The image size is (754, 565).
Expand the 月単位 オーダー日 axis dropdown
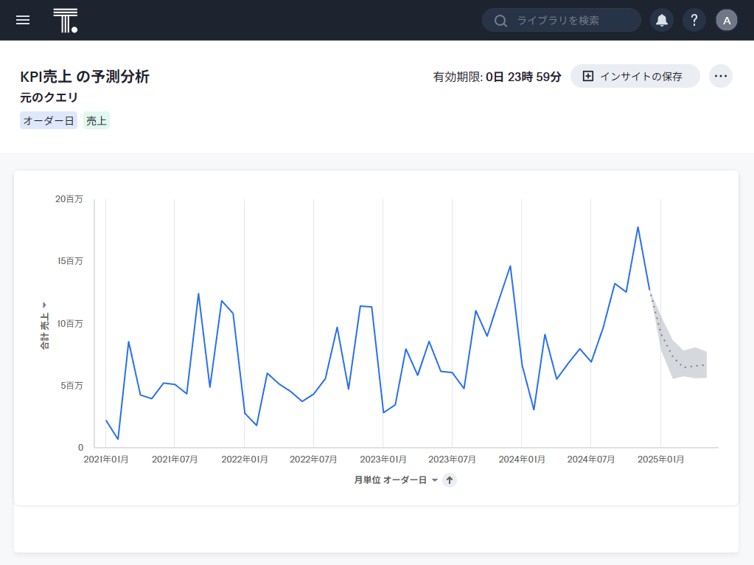[x=434, y=480]
